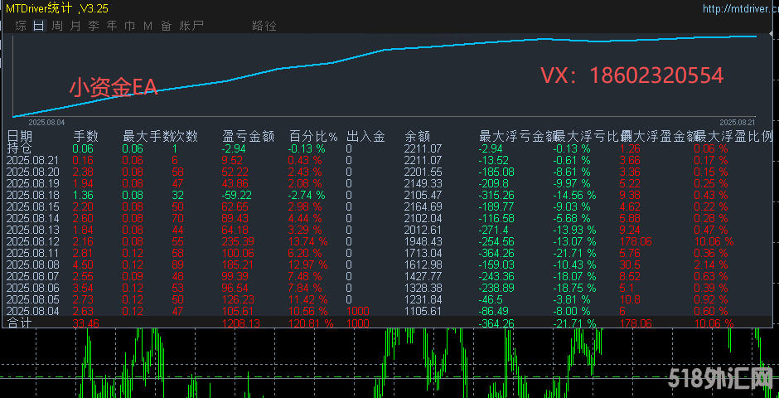Click the 日期 column header
Image resolution: width=779 pixels, height=398 pixels.
click(x=20, y=136)
